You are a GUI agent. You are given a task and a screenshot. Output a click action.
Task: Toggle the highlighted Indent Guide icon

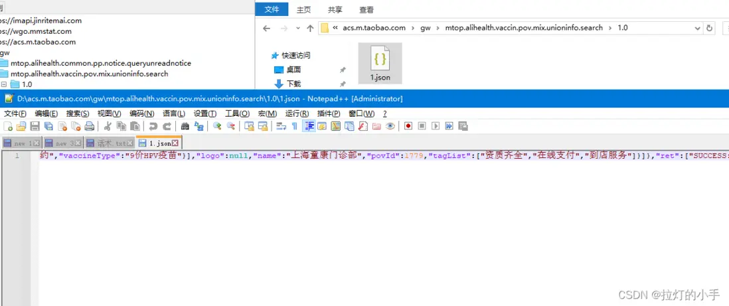coord(309,126)
